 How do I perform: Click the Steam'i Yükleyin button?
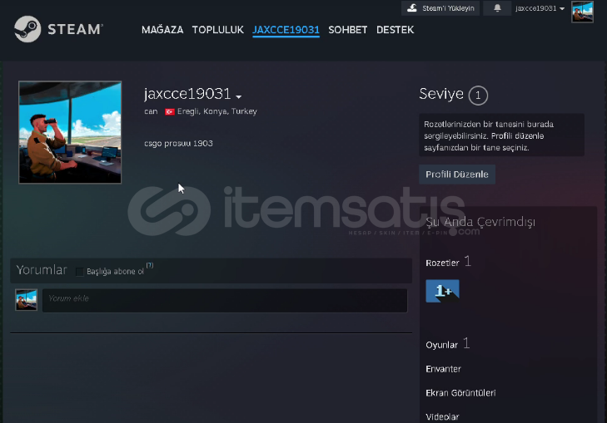click(x=440, y=8)
